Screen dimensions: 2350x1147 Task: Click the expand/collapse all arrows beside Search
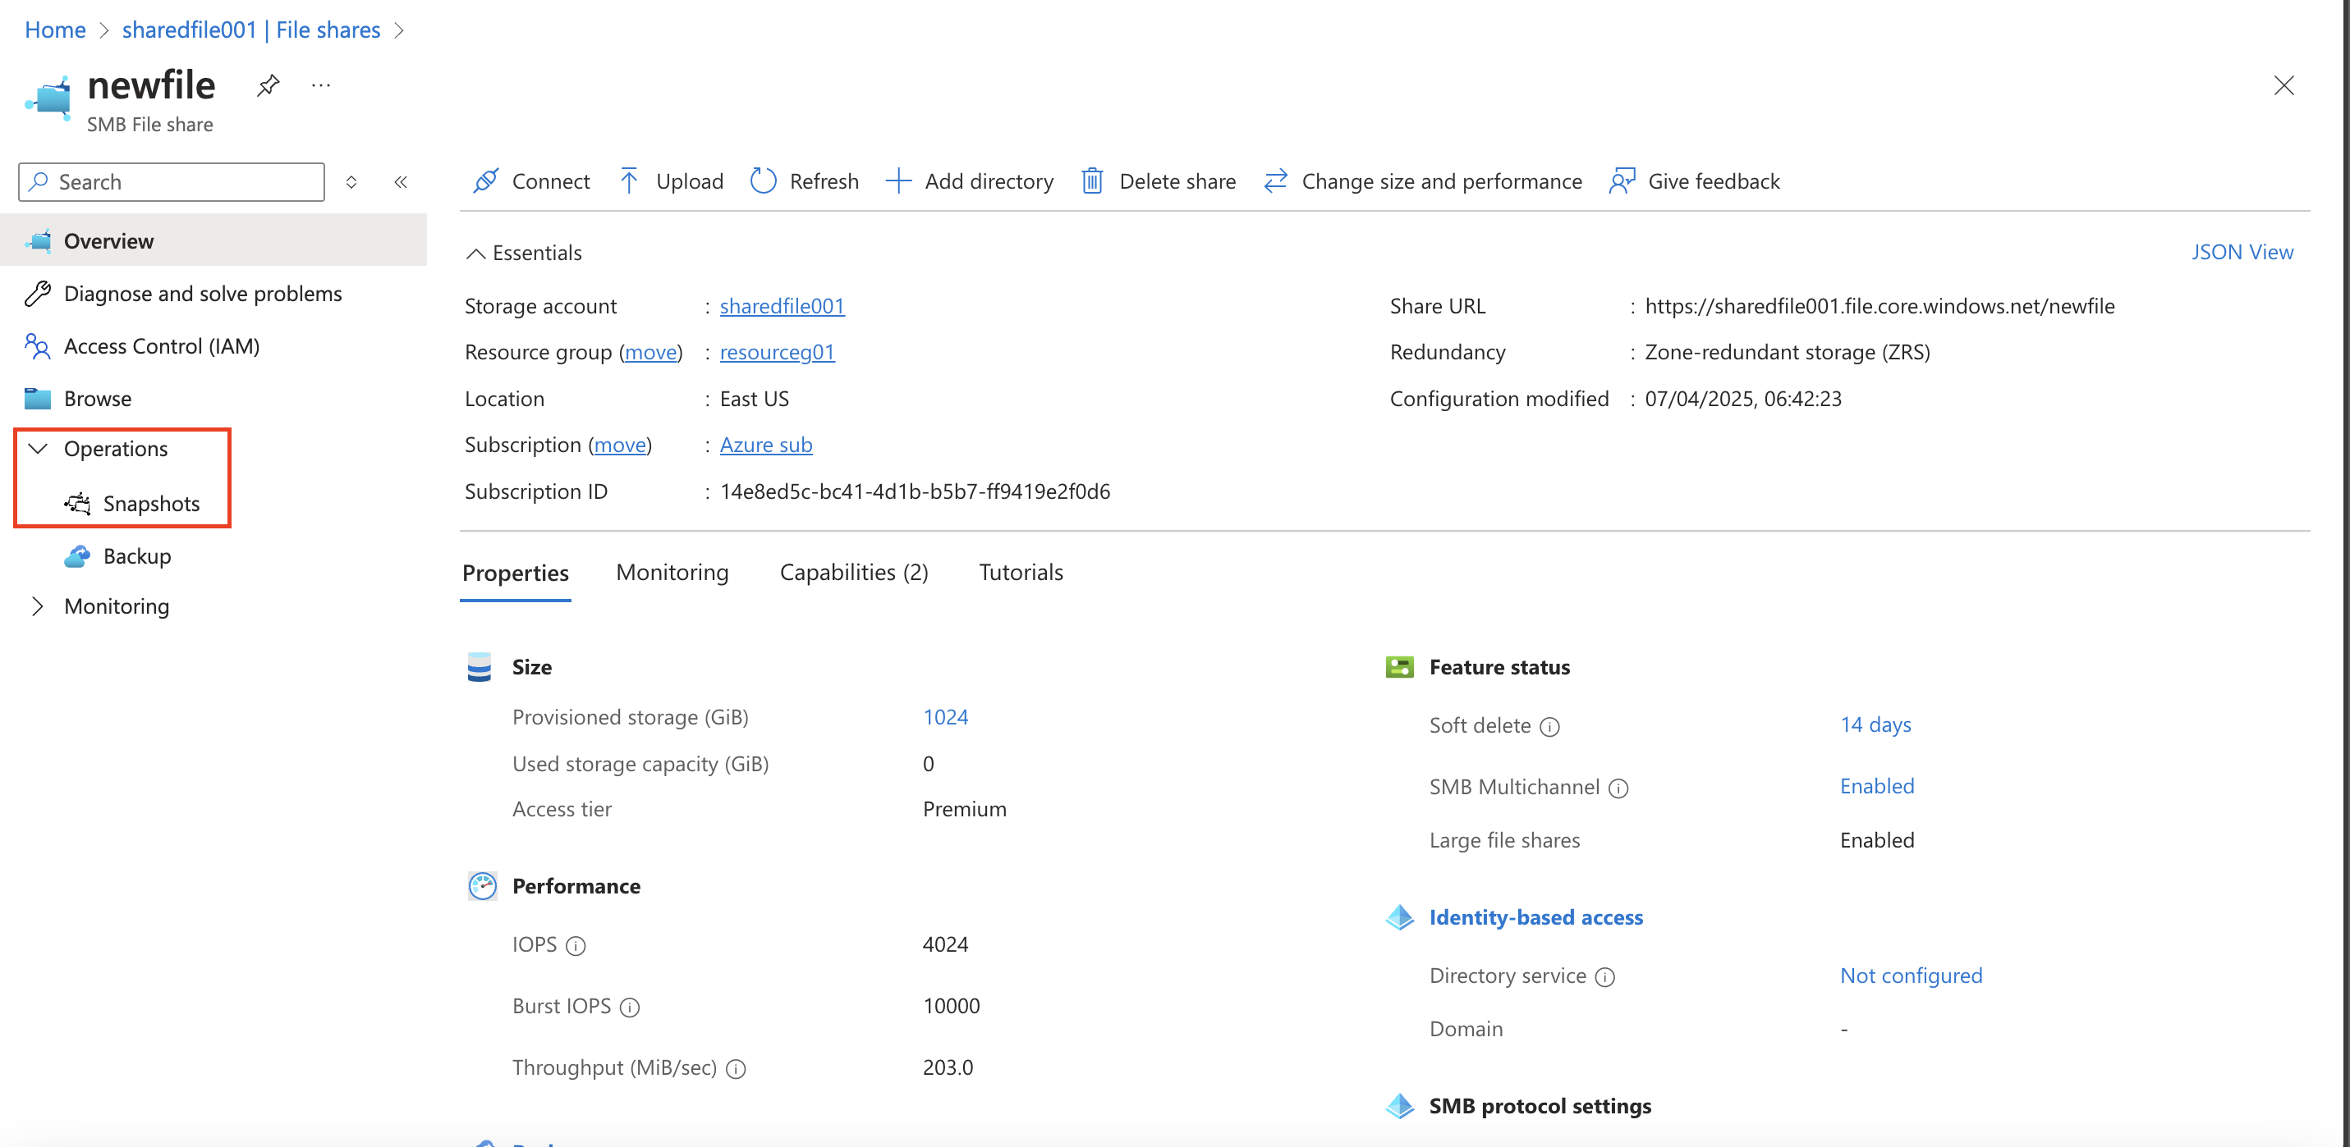[351, 182]
